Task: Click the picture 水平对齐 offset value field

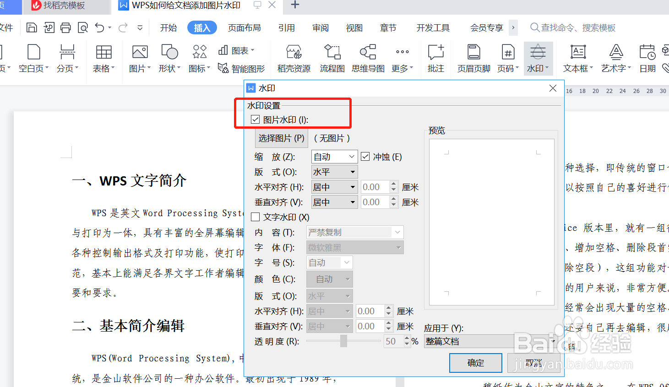Action: [375, 187]
